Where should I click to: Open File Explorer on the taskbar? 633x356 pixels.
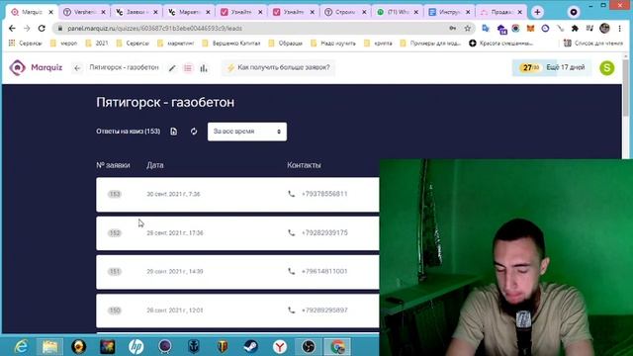(50, 346)
